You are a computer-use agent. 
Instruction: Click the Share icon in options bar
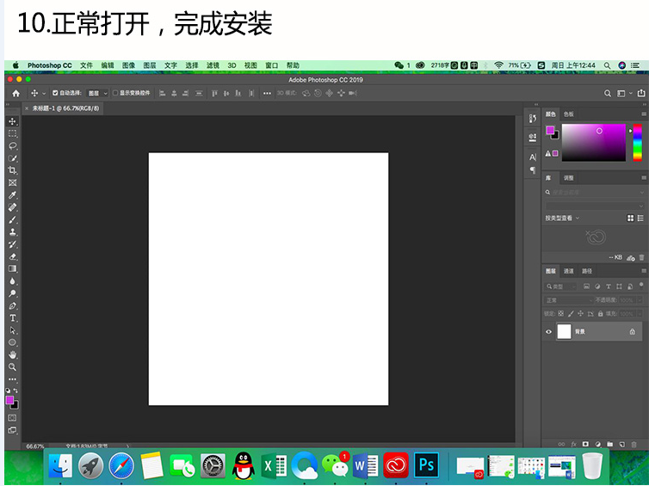pos(641,93)
